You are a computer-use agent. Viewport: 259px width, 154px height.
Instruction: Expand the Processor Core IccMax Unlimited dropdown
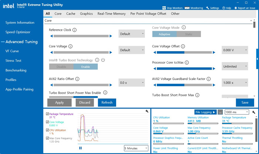[x=235, y=67]
